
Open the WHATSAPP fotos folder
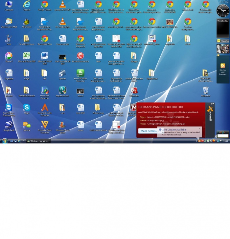(206, 76)
